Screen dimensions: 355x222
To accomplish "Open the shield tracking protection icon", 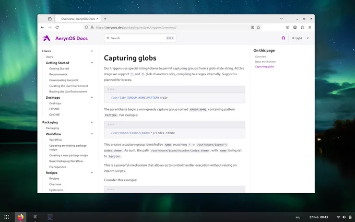I will tap(86, 27).
